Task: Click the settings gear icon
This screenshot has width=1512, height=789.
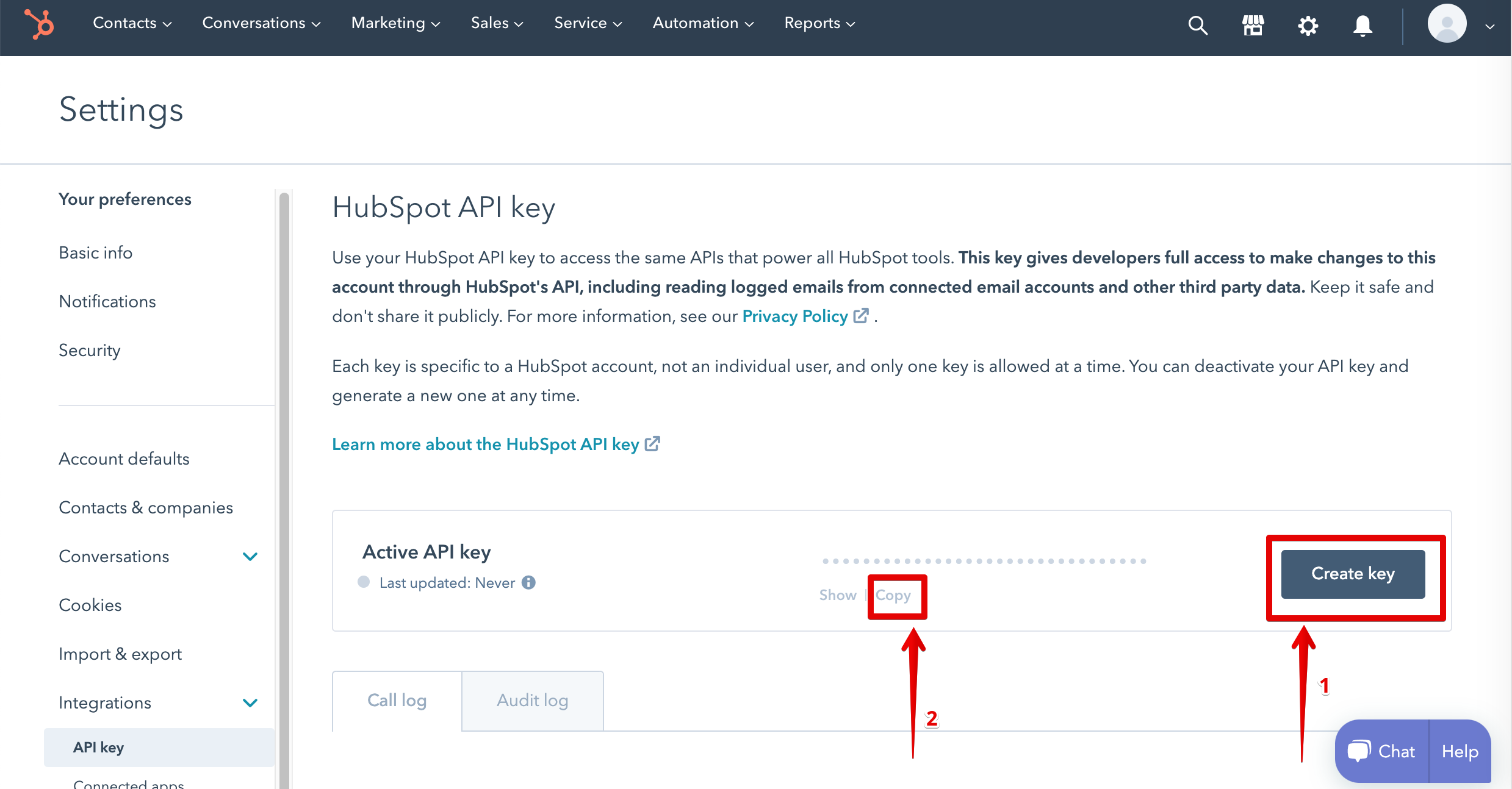Action: pos(1308,26)
